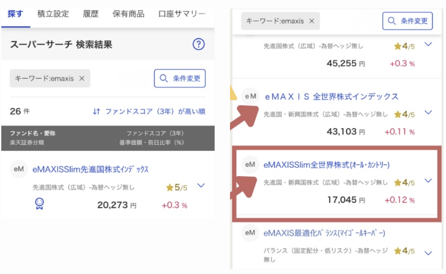Click eM logo beside eMAXISSlim先進国株式

19,169
